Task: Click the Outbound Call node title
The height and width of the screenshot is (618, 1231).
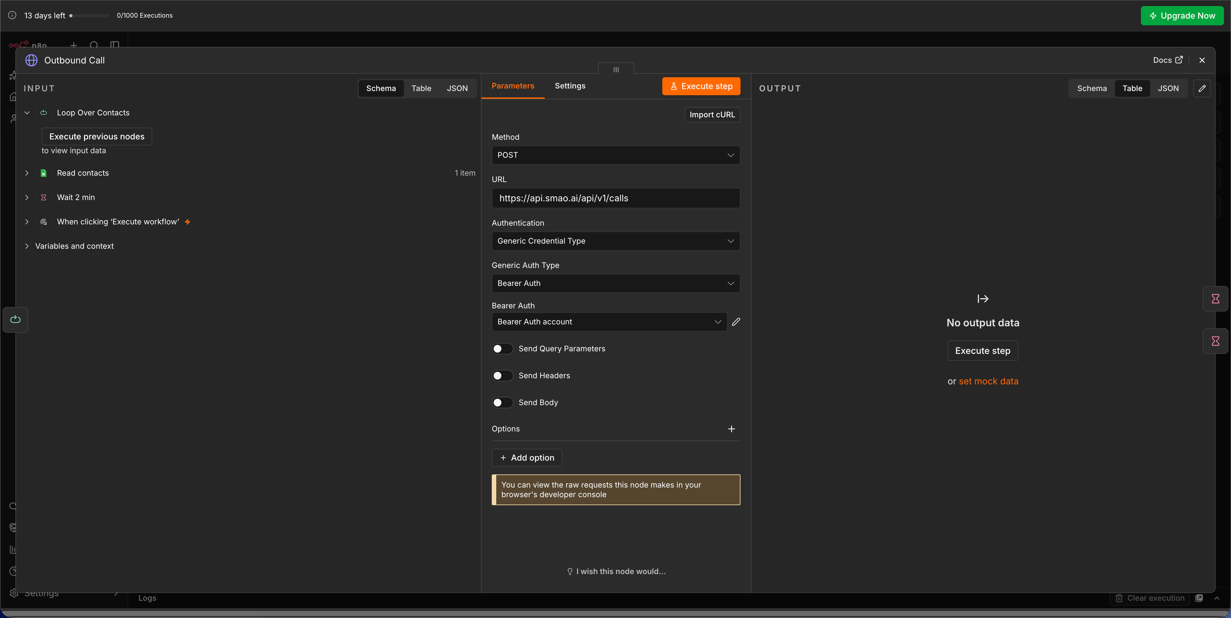Action: tap(74, 60)
